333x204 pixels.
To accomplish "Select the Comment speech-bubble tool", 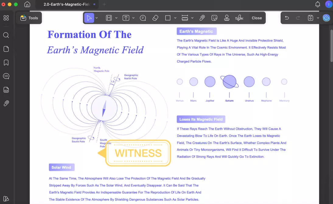I will [143, 18].
